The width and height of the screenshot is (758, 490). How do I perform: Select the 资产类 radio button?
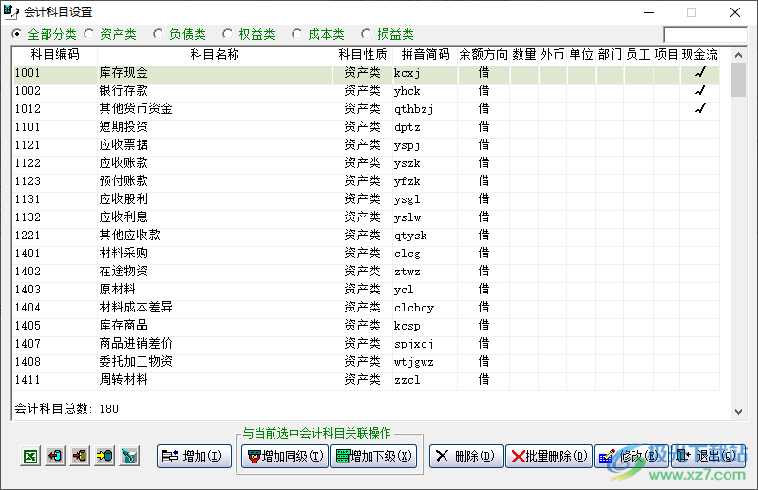[89, 34]
